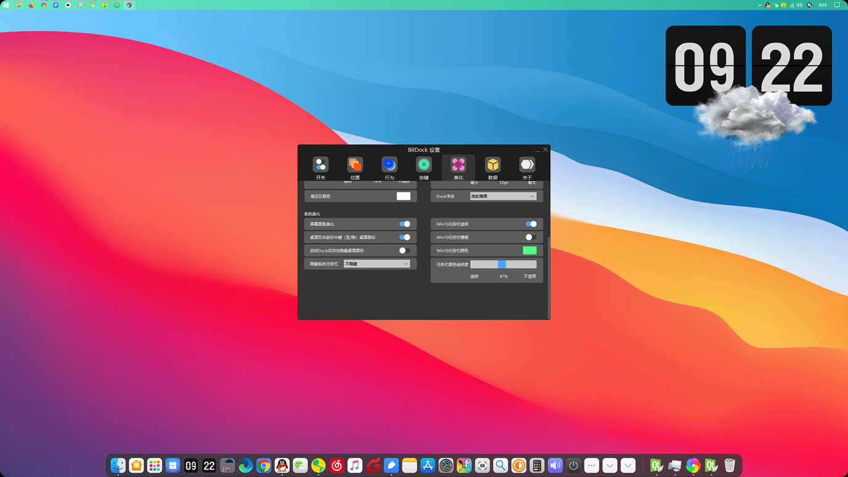Switch to the 位置 tab
The width and height of the screenshot is (848, 477).
click(355, 168)
